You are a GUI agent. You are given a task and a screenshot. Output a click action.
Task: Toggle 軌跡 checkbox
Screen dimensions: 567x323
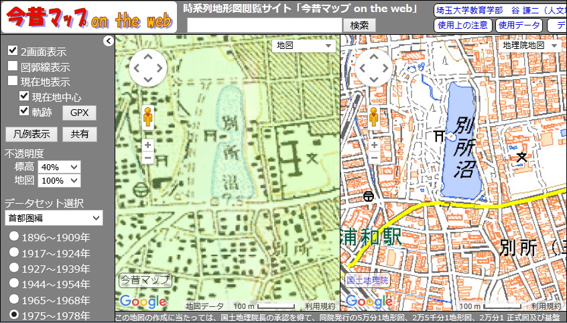[24, 111]
